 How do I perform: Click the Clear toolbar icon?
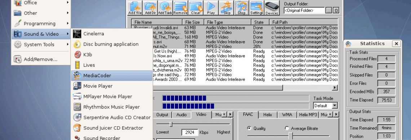tap(195, 8)
